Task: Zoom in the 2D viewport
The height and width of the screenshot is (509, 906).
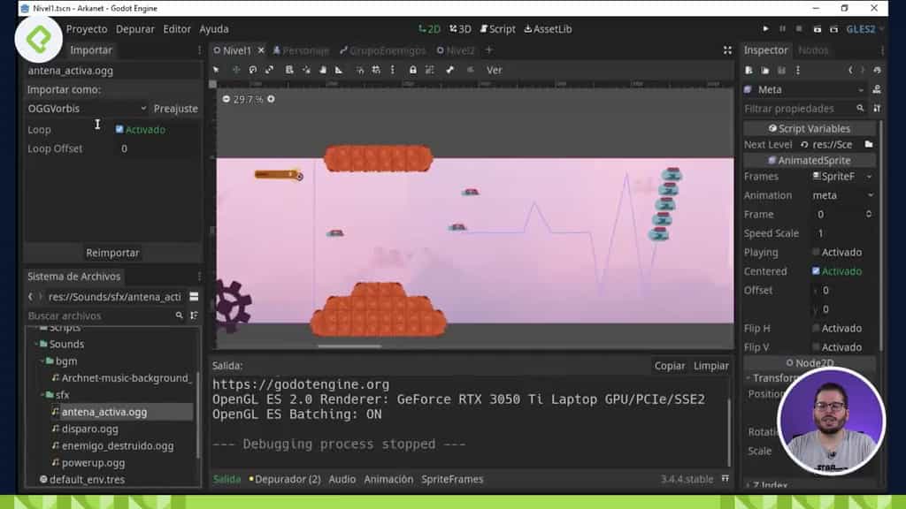Action: click(x=271, y=99)
